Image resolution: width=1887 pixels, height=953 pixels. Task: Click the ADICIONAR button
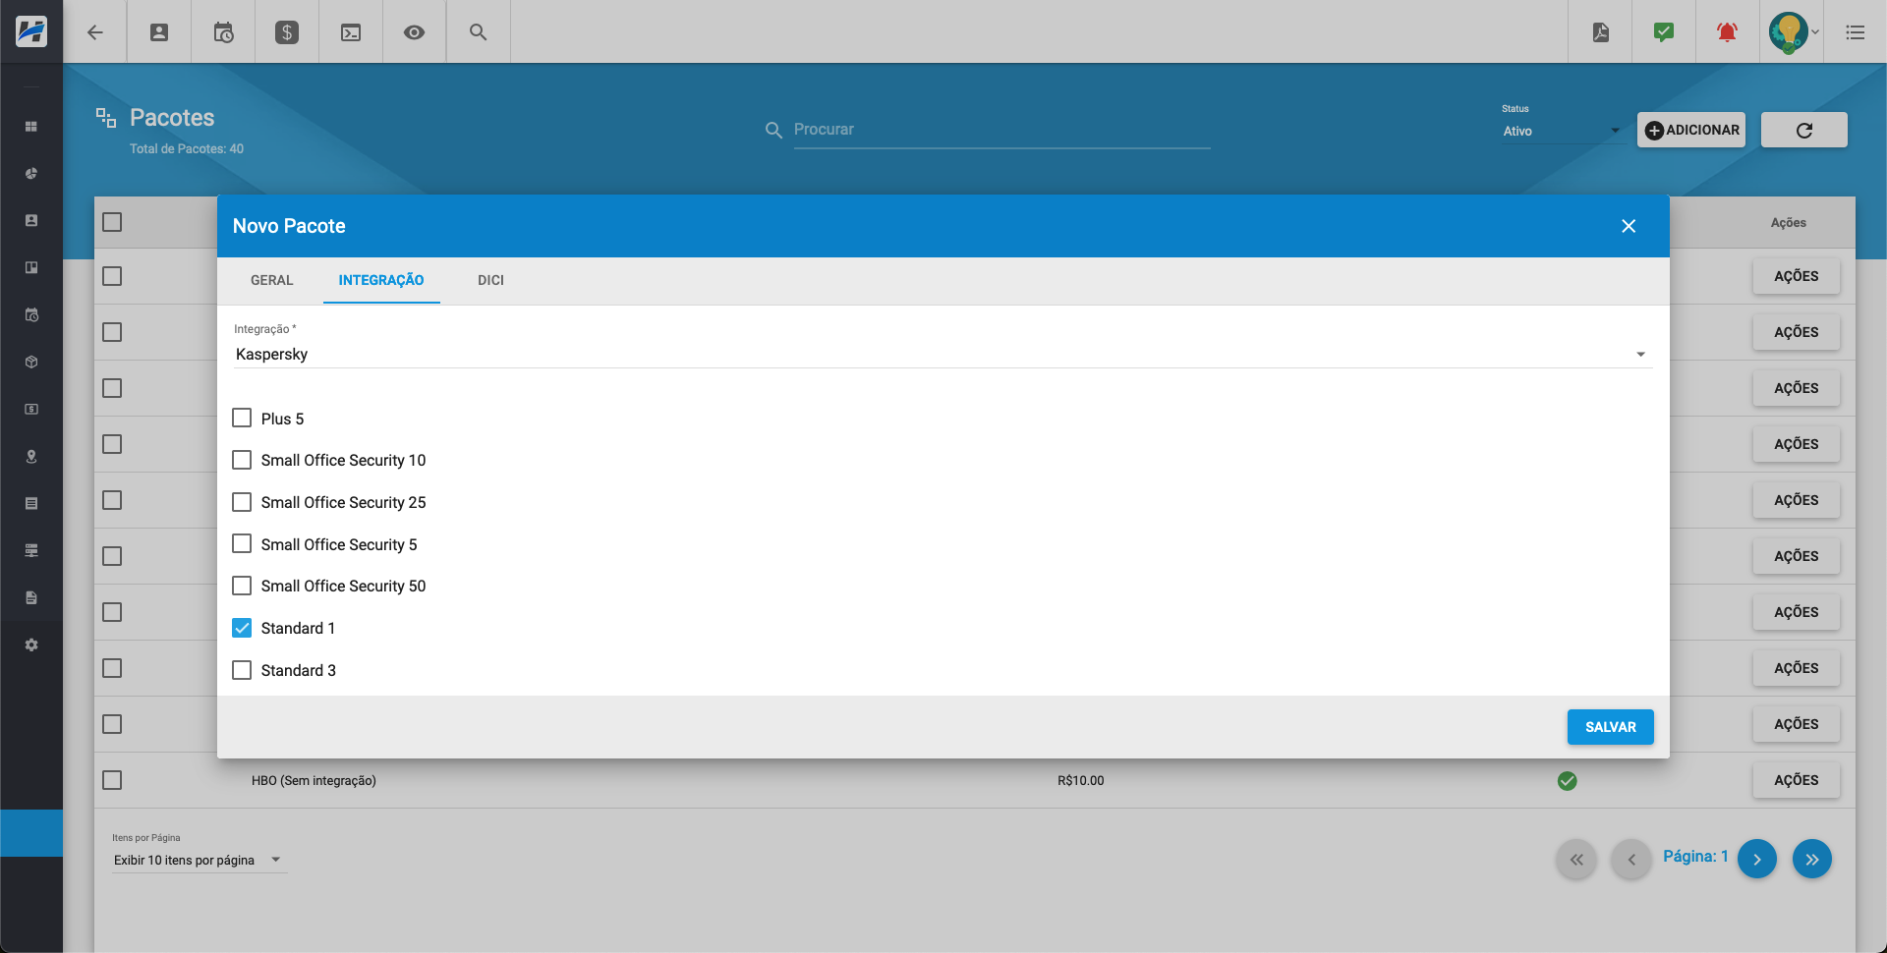tap(1691, 130)
